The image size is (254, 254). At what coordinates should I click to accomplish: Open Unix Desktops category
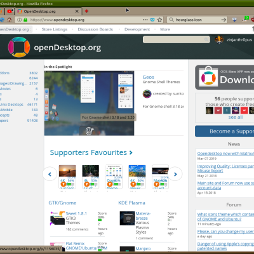[x=11, y=105]
